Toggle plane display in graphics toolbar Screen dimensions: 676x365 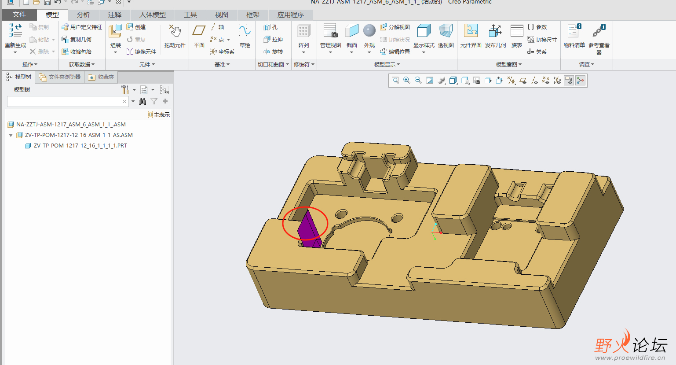tap(523, 81)
